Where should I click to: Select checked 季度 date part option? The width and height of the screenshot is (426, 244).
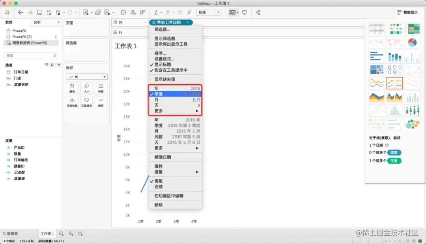click(176, 94)
